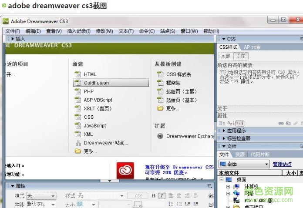The height and width of the screenshot is (208, 303).
Task: Click the Dreamweaver Exchange link text
Action: (x=190, y=136)
